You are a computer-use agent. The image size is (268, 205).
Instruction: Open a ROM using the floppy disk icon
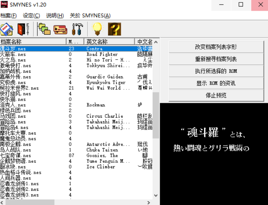point(7,29)
